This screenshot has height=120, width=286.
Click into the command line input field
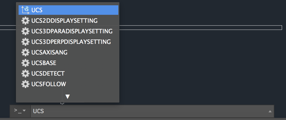pyautogui.click(x=150, y=111)
